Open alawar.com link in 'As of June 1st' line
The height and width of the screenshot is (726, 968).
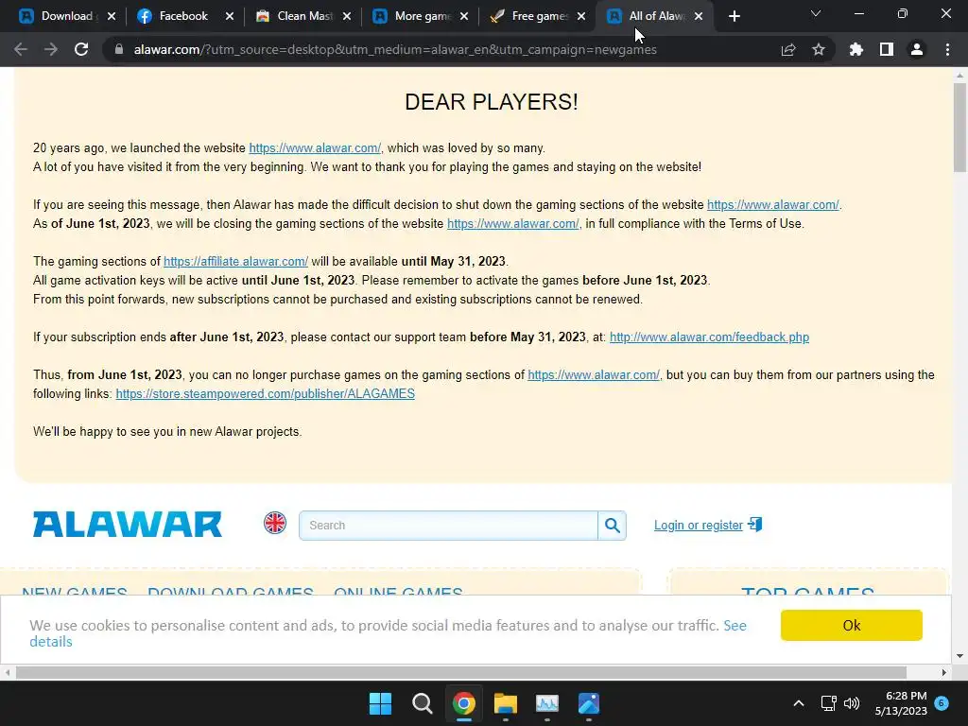coord(513,223)
